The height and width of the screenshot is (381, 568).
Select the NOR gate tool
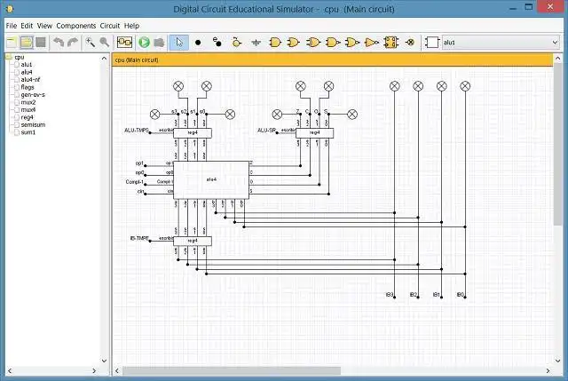coord(351,43)
